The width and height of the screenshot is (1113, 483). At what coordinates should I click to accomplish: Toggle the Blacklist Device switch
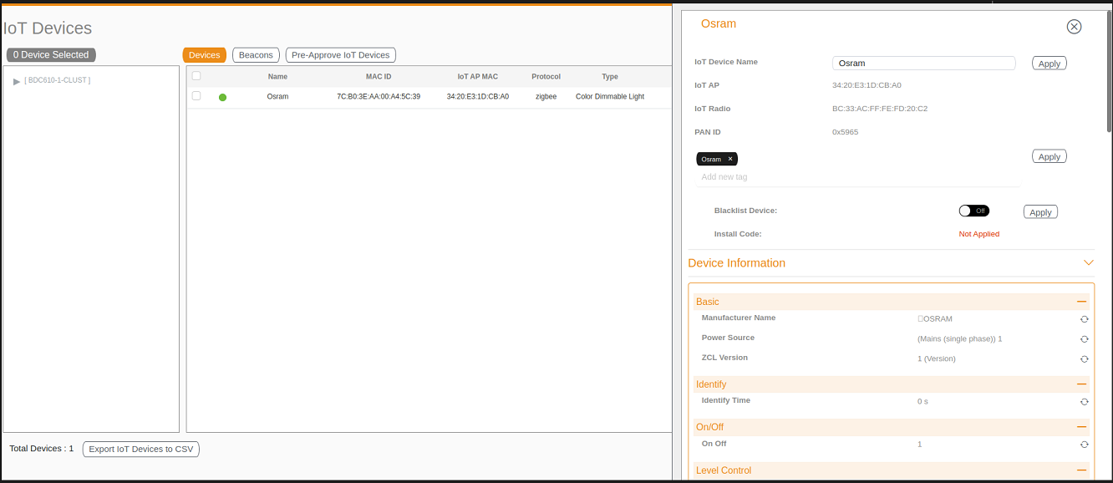tap(974, 211)
